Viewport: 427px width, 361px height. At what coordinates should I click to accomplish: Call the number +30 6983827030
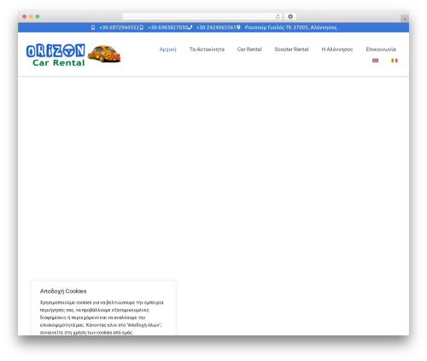pyautogui.click(x=167, y=27)
